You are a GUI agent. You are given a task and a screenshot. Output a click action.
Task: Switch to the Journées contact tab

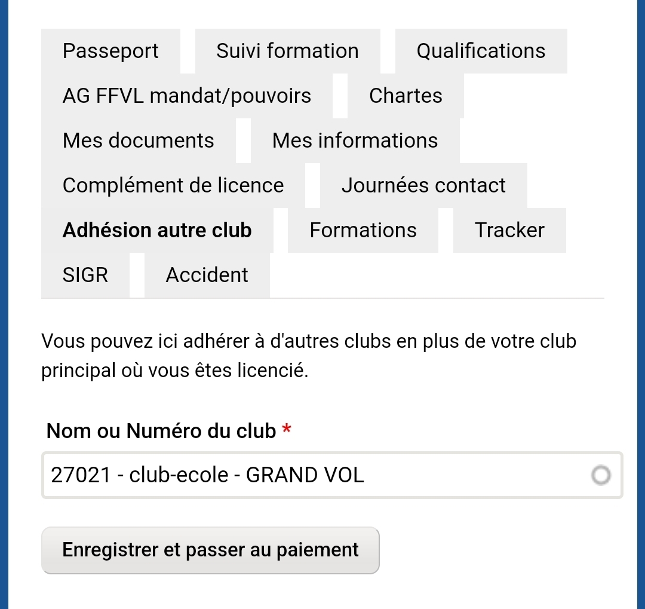click(x=423, y=185)
